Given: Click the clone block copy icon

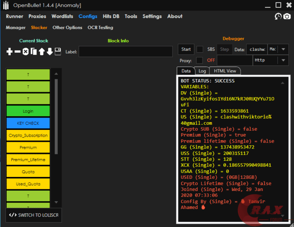Looking at the screenshot, I should coord(34,52).
